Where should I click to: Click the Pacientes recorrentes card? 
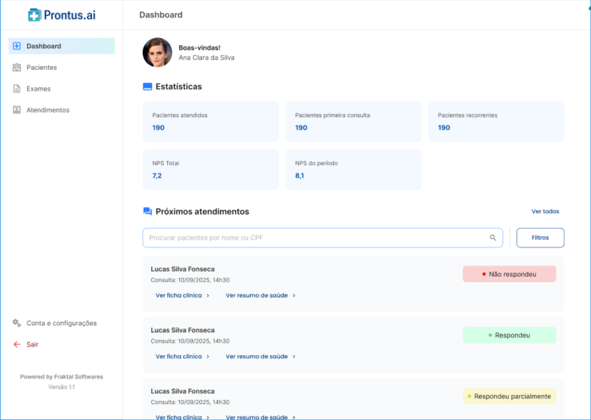click(496, 121)
